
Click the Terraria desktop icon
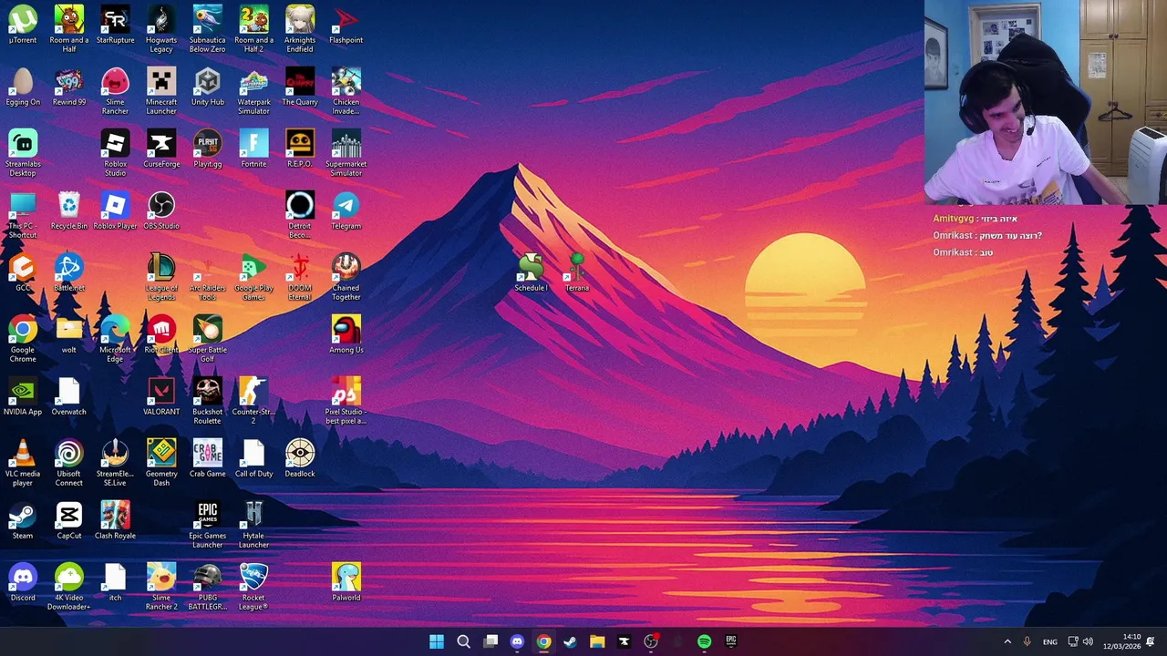pos(577,273)
